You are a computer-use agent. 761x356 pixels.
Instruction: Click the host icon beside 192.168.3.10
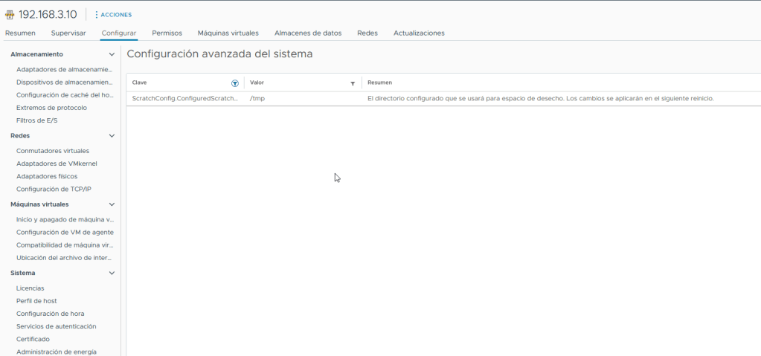pyautogui.click(x=10, y=15)
